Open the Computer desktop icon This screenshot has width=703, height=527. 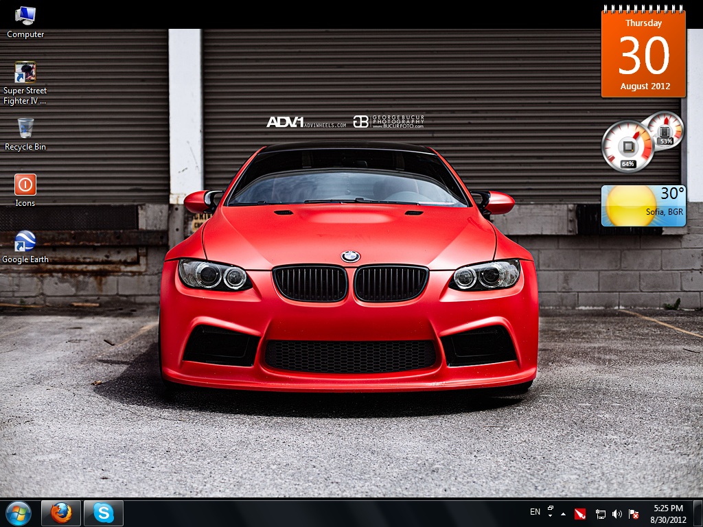coord(25,21)
